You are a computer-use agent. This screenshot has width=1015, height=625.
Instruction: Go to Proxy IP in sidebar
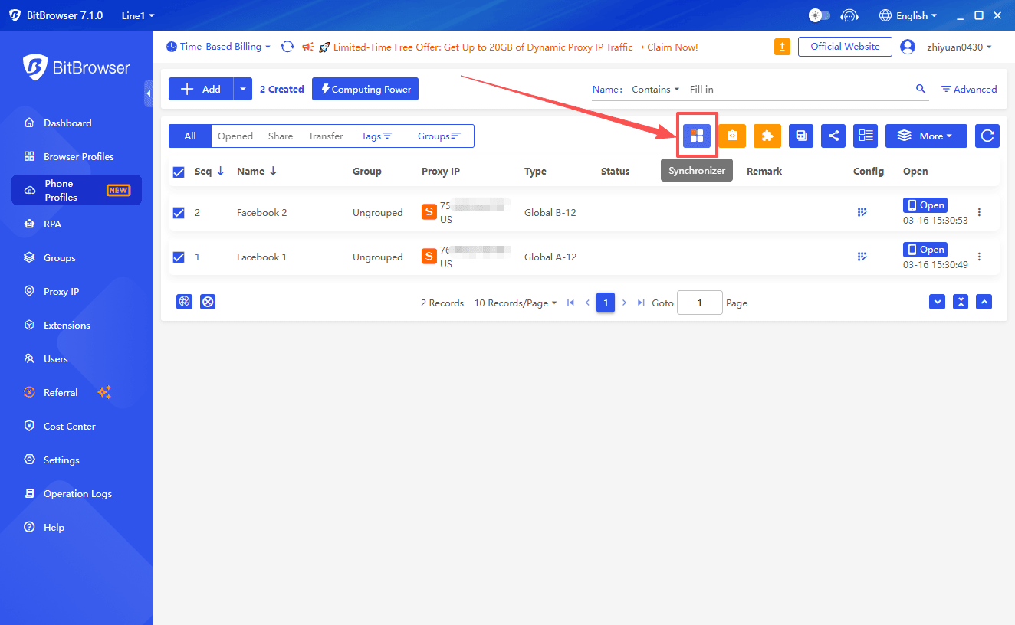pos(61,291)
